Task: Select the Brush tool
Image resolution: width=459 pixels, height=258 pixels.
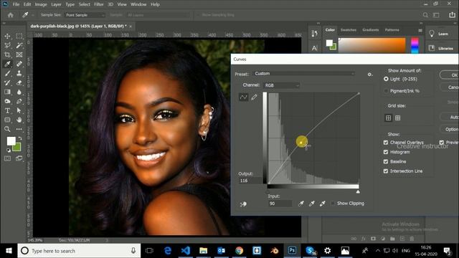Action: [7, 73]
